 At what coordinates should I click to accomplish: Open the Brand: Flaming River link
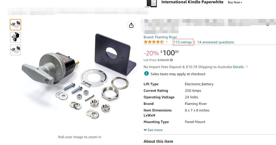click(x=160, y=37)
